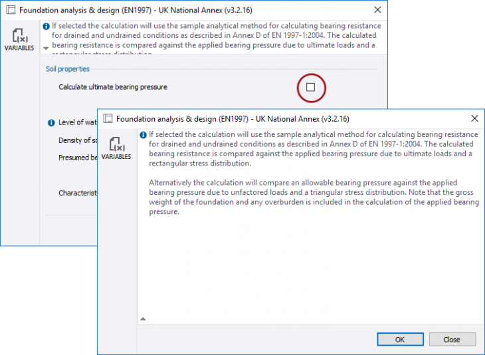The height and width of the screenshot is (355, 485).
Task: Click back window title text
Action: point(136,10)
